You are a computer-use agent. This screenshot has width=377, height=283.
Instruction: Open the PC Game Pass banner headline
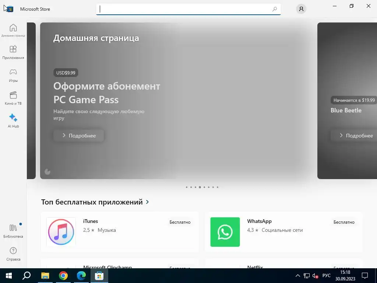pos(107,92)
